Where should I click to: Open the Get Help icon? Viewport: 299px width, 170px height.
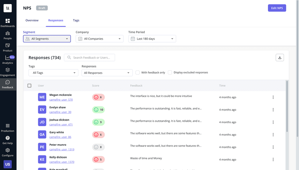pyautogui.click(x=7, y=140)
